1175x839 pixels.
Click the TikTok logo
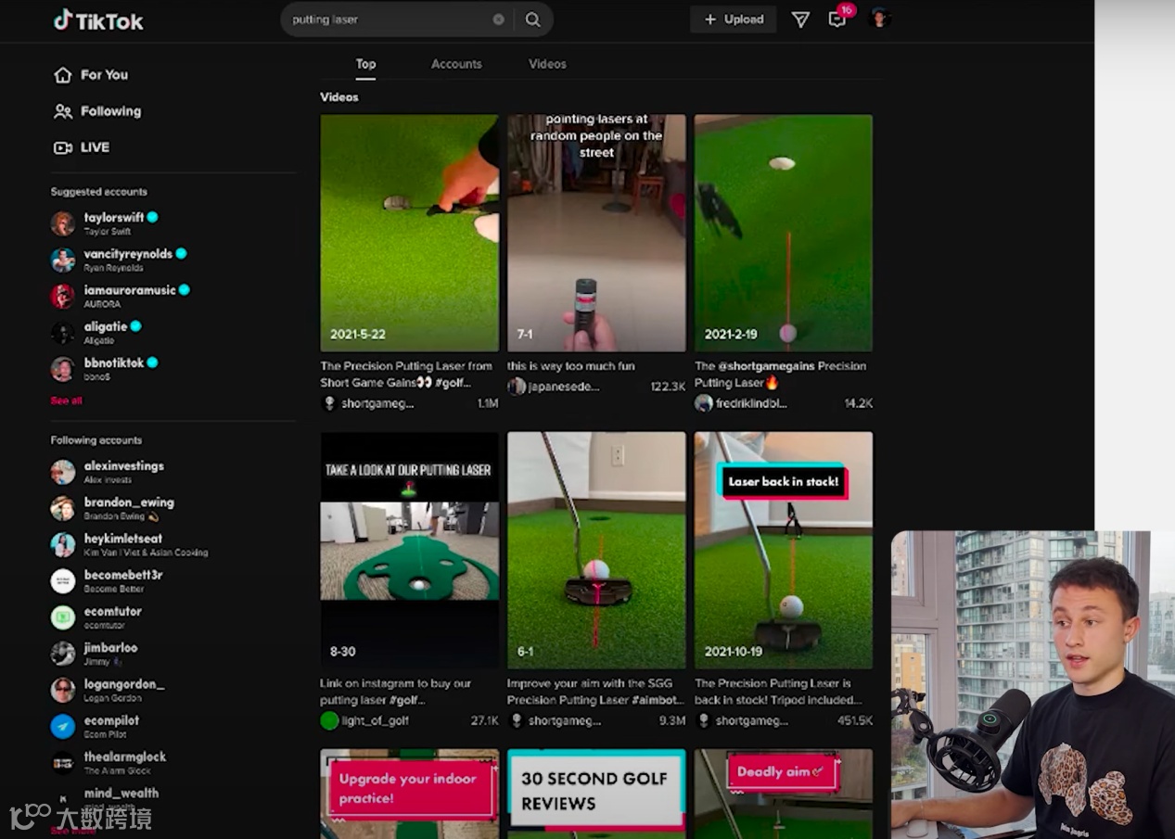pyautogui.click(x=98, y=20)
